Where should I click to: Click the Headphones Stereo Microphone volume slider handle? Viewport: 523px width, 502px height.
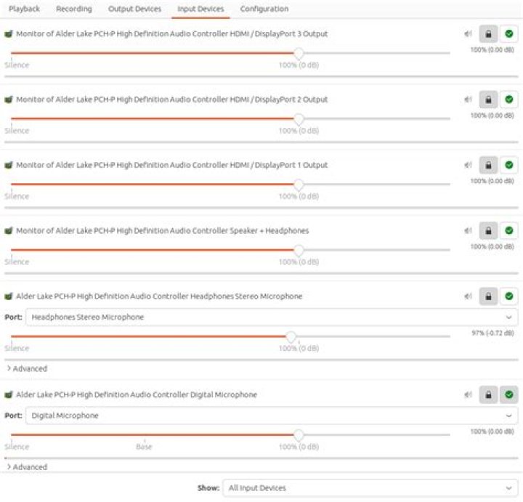(x=291, y=337)
